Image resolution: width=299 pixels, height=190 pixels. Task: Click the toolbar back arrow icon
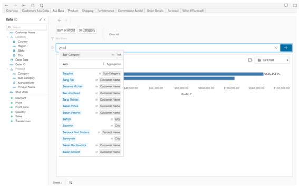(6, 5)
